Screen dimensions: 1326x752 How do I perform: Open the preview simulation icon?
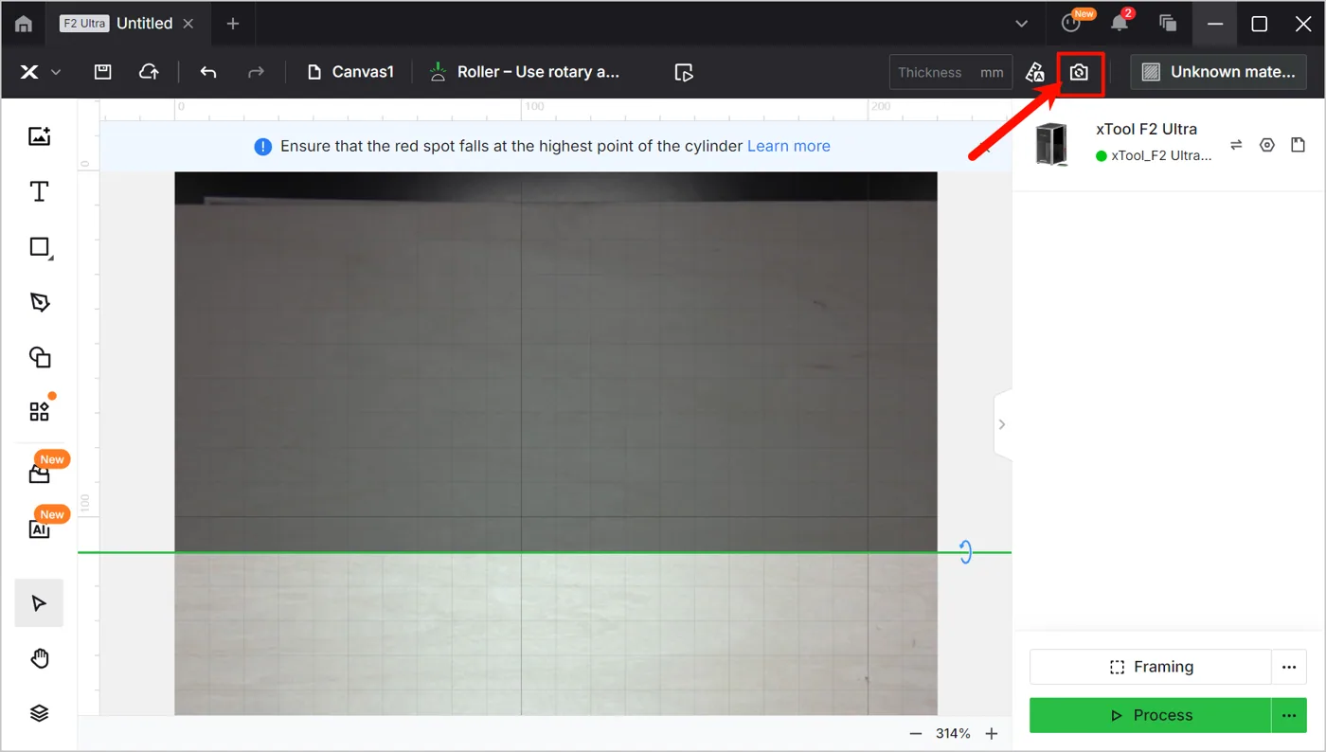(x=684, y=72)
